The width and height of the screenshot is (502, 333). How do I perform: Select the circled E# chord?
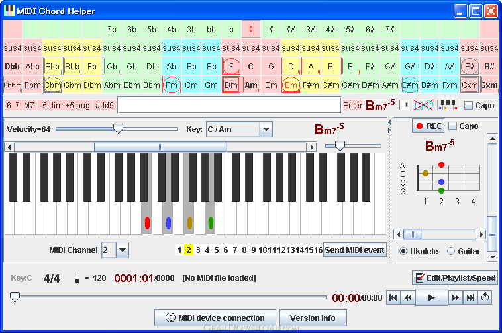coord(470,67)
